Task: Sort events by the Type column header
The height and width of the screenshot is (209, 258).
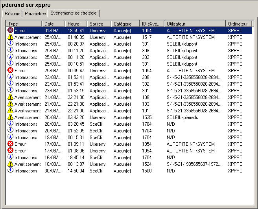Action: point(24,24)
